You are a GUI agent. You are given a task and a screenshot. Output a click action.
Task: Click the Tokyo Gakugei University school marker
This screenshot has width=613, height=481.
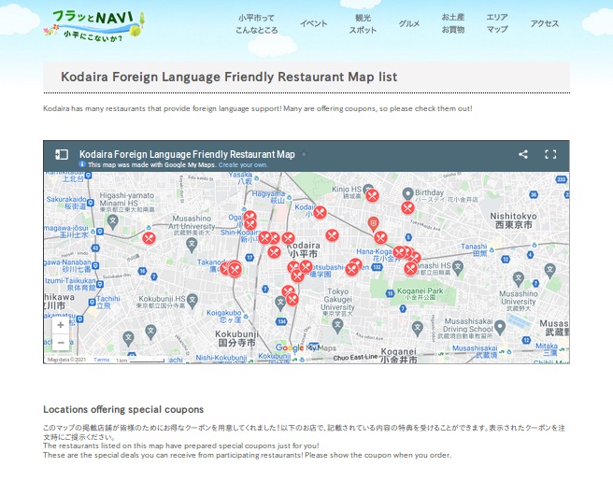[337, 325]
